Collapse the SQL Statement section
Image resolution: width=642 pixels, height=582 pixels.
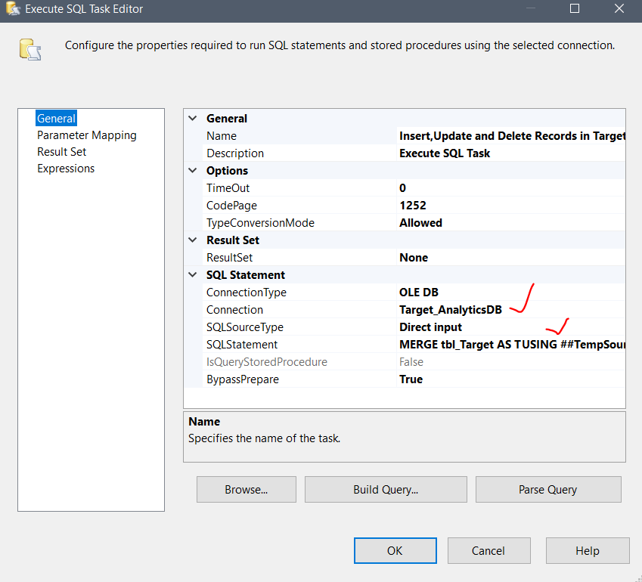click(x=192, y=274)
